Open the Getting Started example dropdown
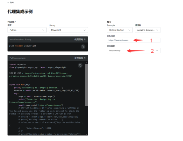This screenshot has height=141, width=183. [119, 30]
